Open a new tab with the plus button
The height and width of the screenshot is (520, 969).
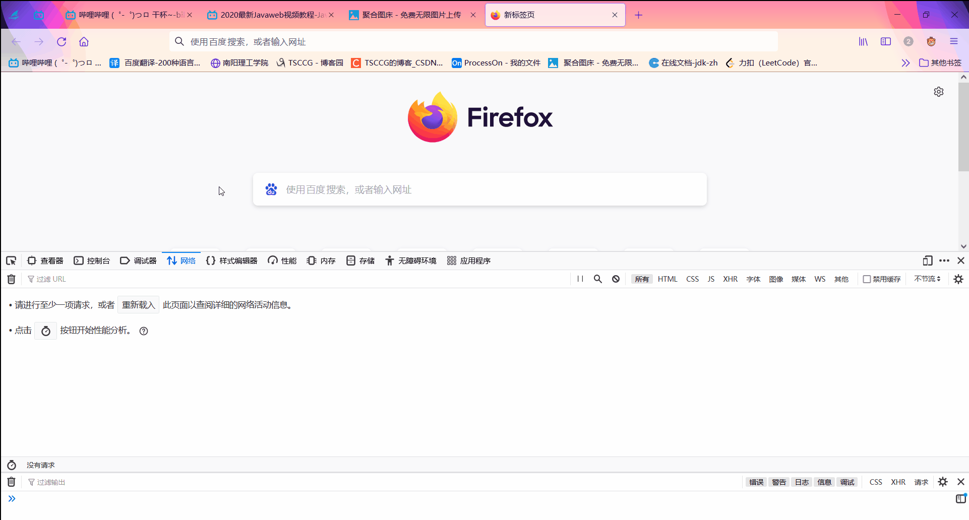(x=639, y=15)
